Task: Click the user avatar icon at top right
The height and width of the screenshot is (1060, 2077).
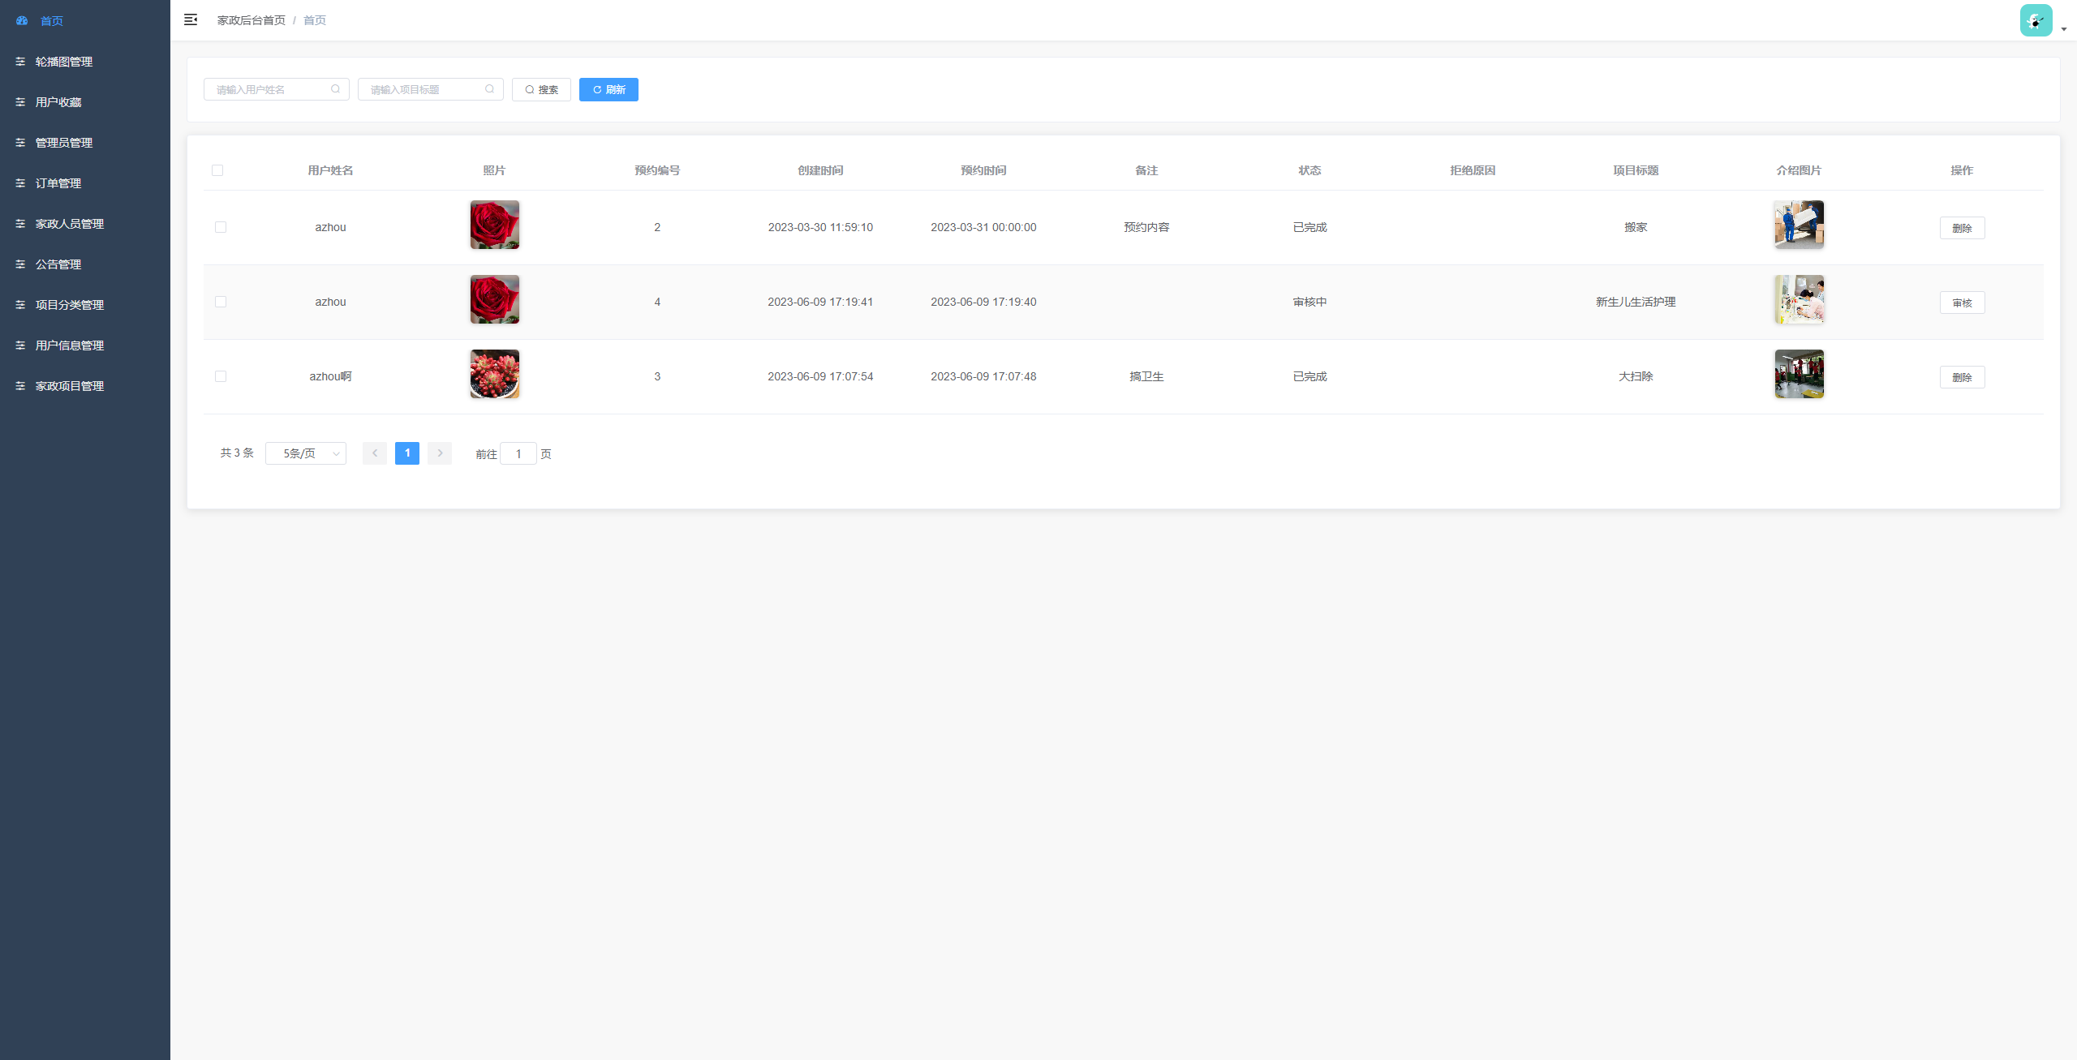Action: tap(2036, 21)
